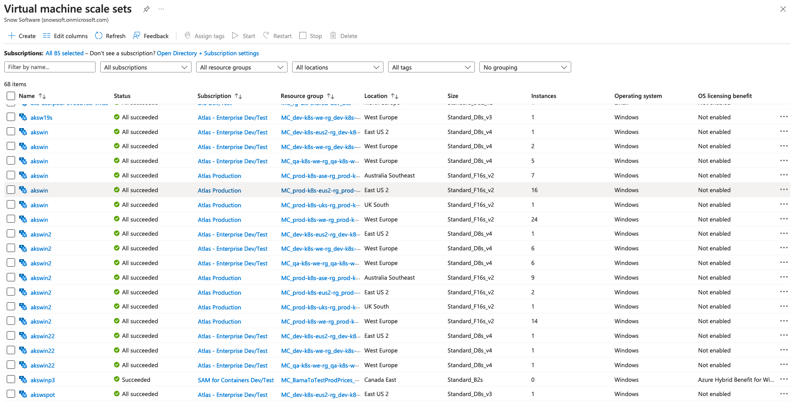Click the Resource group column header

302,96
